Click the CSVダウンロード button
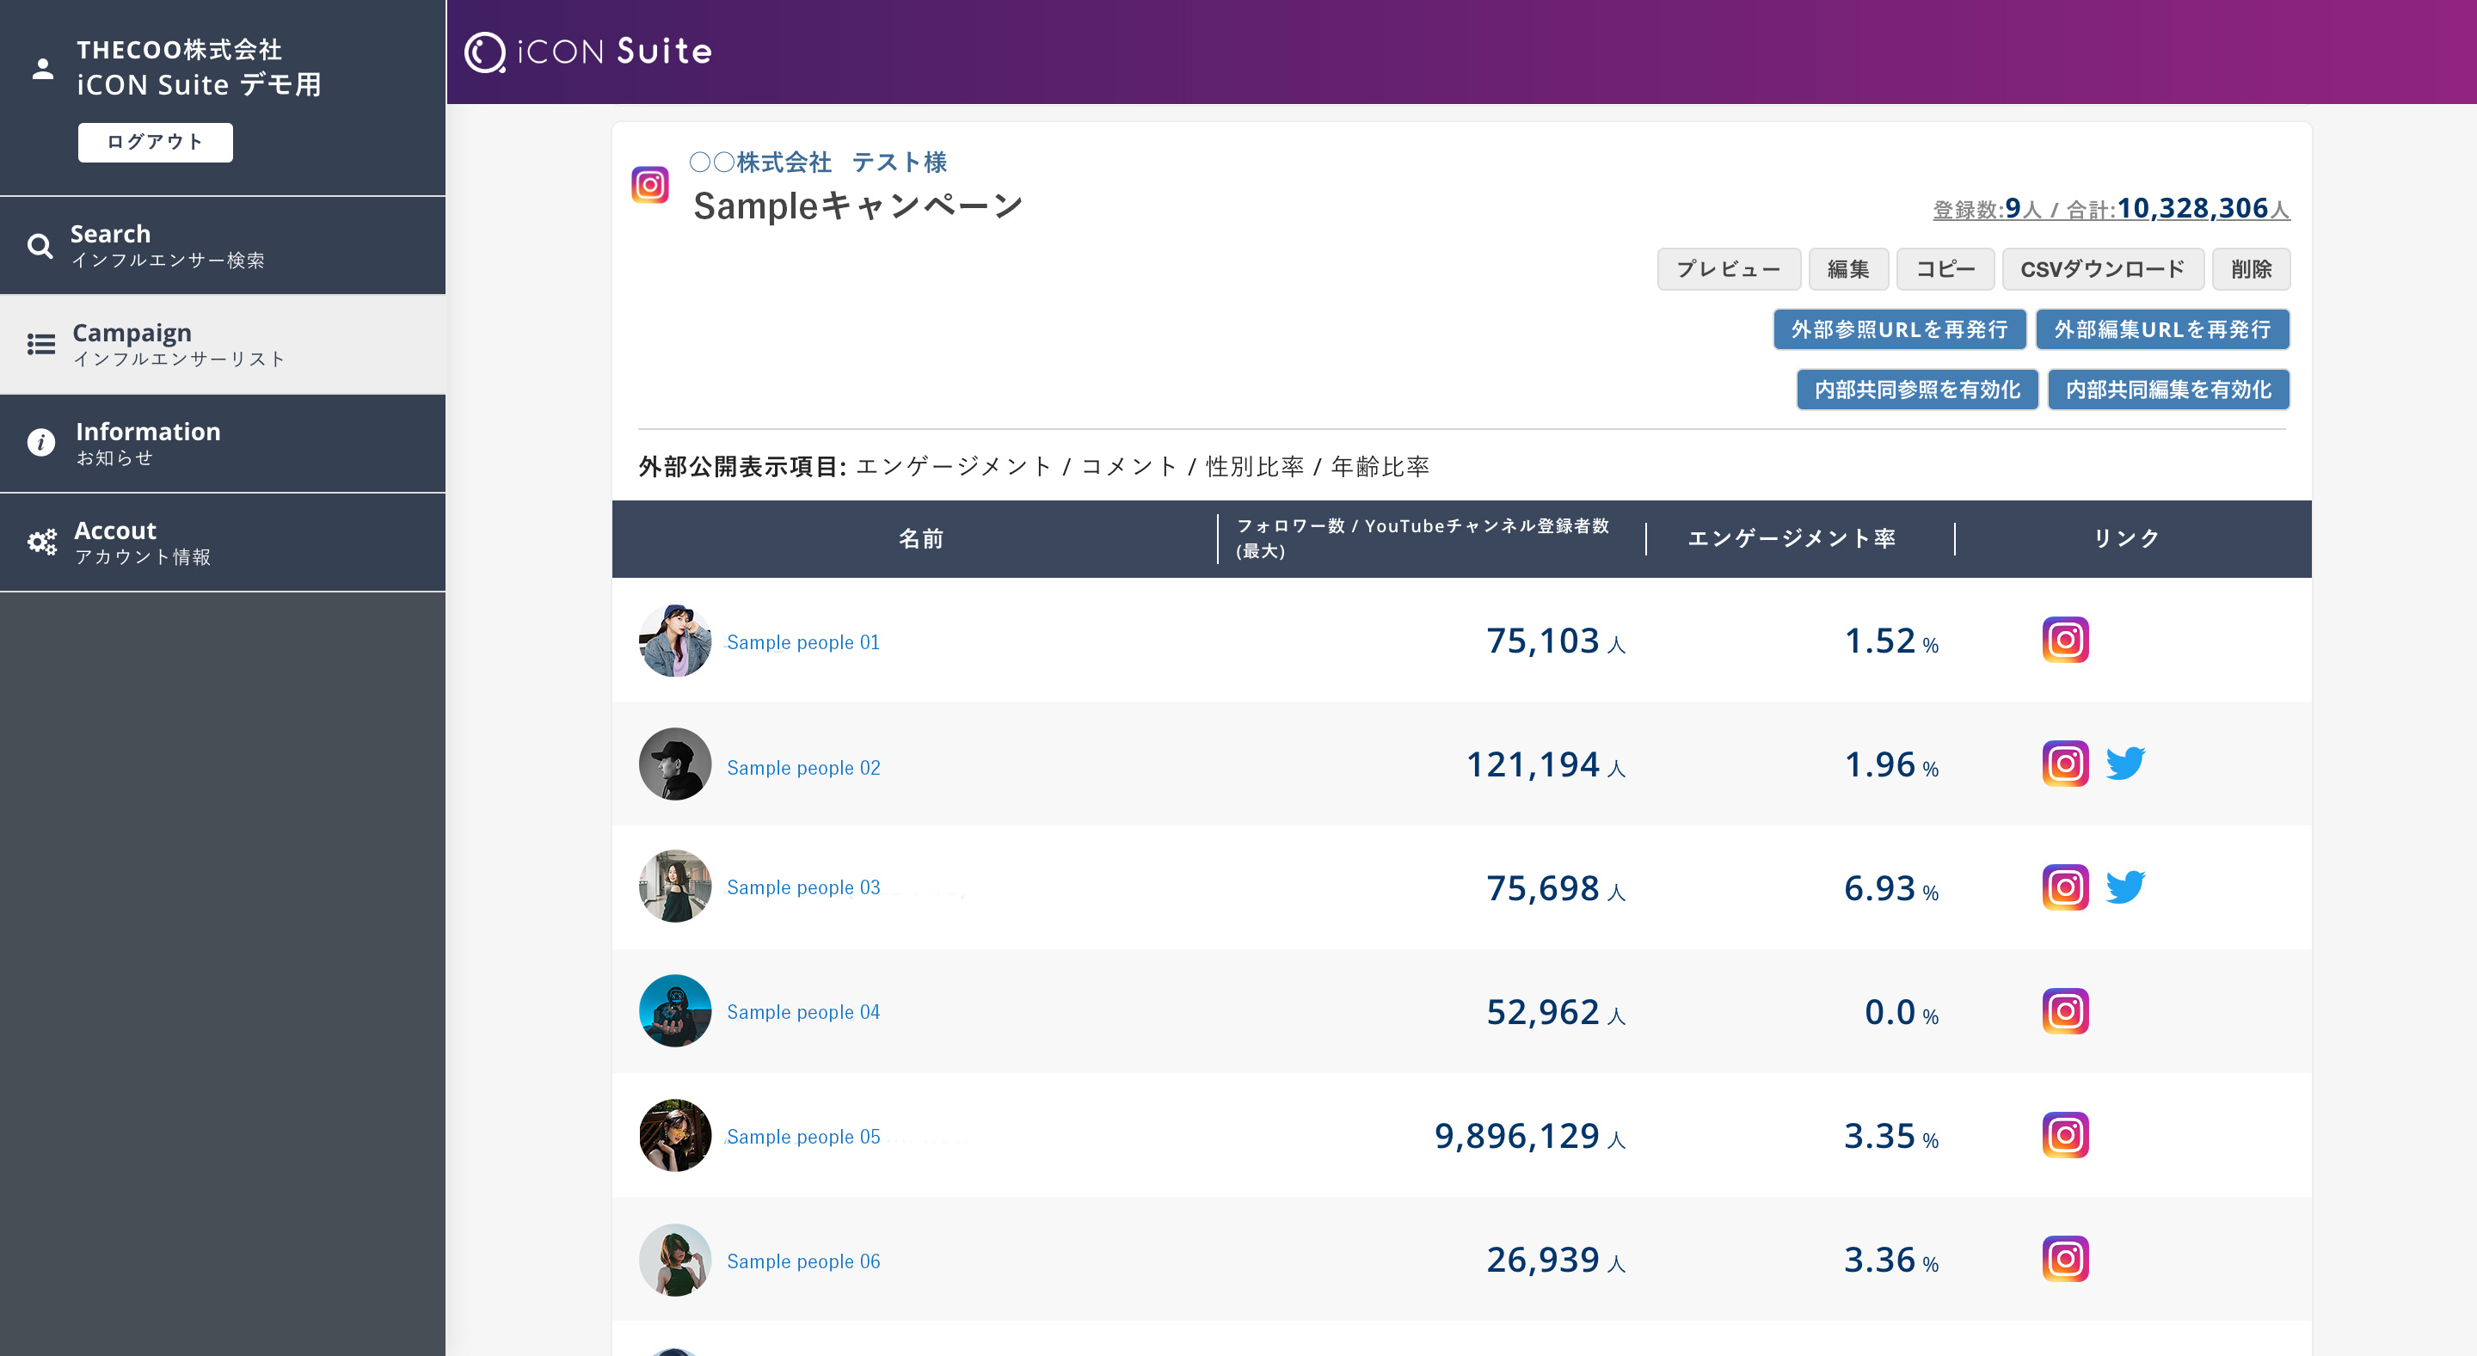 2102,269
